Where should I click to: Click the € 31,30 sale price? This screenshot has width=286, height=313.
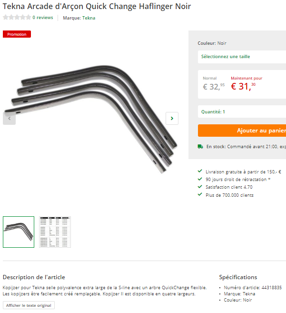click(x=243, y=86)
